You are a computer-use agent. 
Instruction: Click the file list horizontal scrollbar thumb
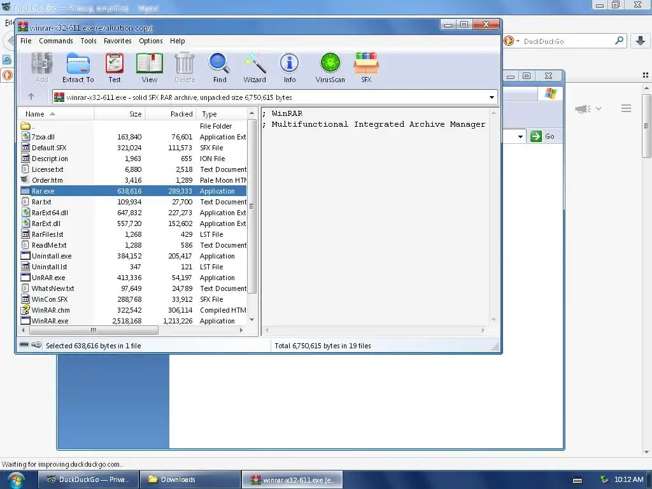click(94, 330)
